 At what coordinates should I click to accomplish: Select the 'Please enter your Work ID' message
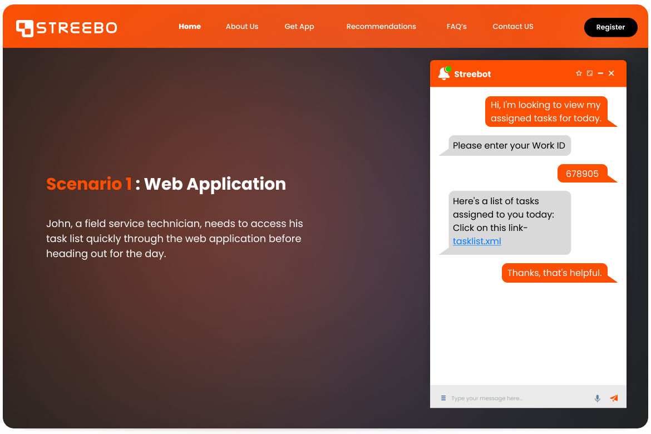[509, 146]
